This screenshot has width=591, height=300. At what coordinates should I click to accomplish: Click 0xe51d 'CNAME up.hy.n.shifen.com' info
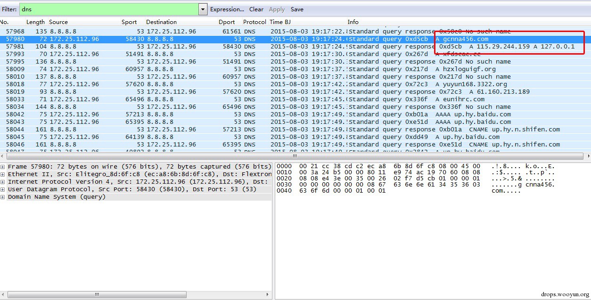pyautogui.click(x=514, y=145)
